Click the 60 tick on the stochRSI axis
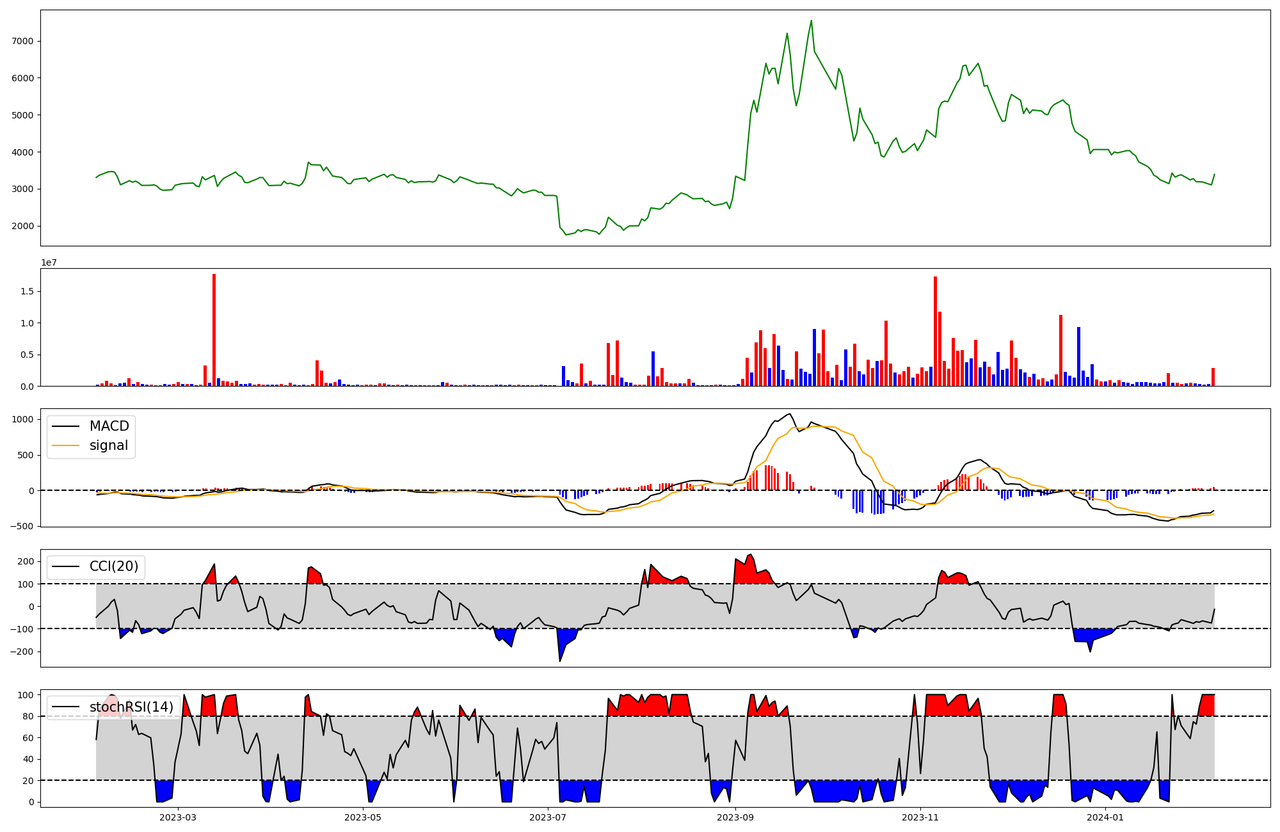 [28, 738]
